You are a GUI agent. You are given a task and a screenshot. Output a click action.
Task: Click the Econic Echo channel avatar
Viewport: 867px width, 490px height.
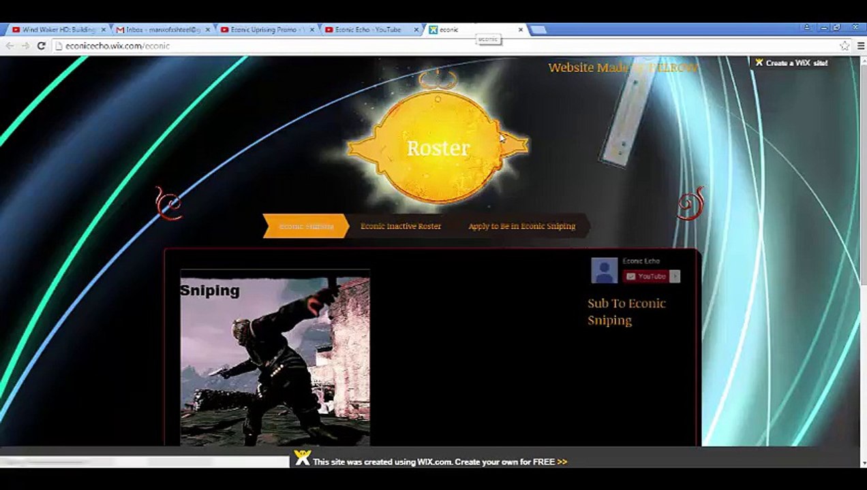[x=604, y=270]
